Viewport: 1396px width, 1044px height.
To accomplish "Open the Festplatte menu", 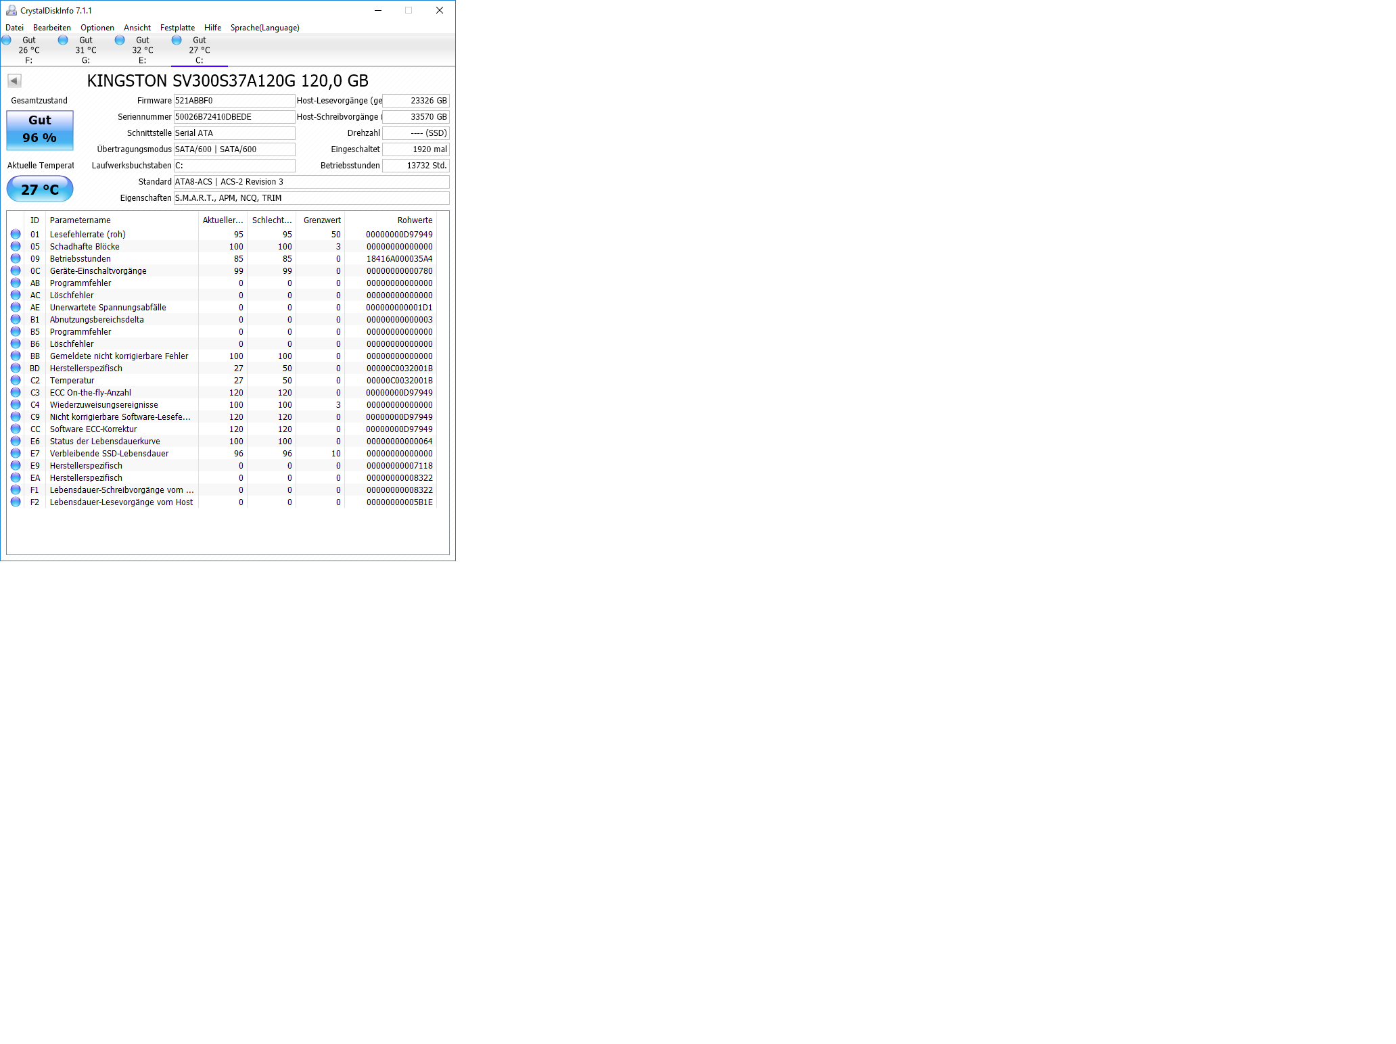I will (177, 28).
